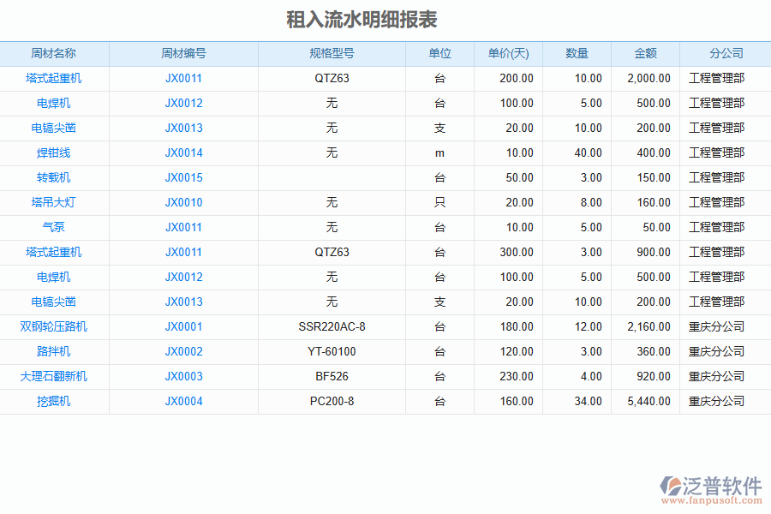Select the PC200-8 model cell

[x=332, y=401]
